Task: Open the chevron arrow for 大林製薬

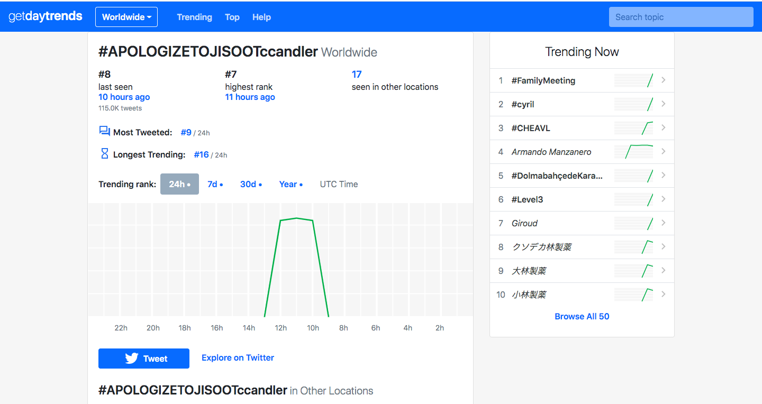Action: pos(664,271)
